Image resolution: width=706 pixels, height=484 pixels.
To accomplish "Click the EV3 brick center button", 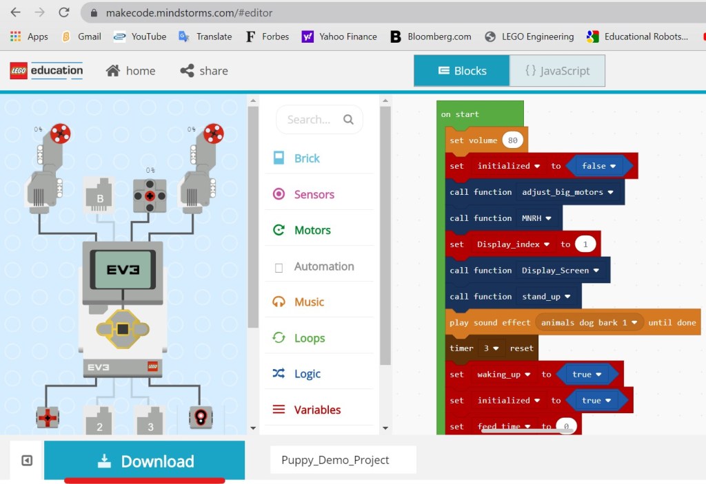I will coord(122,329).
